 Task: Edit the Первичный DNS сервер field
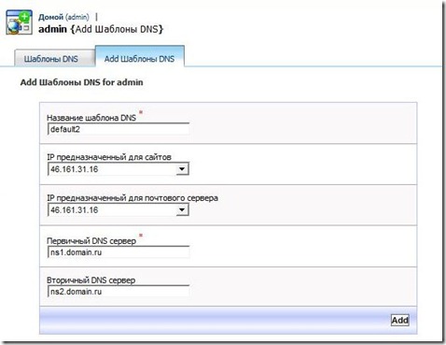tap(118, 252)
